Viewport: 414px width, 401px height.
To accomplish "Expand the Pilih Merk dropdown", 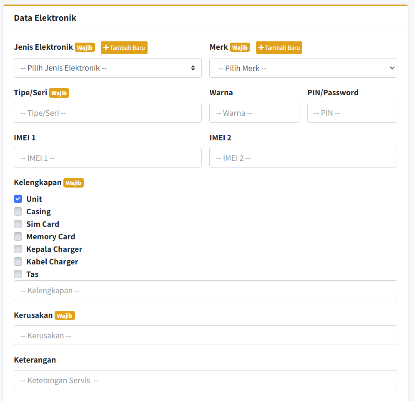I will pos(303,68).
